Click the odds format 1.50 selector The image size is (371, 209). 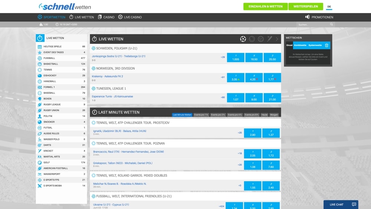[x=44, y=25]
